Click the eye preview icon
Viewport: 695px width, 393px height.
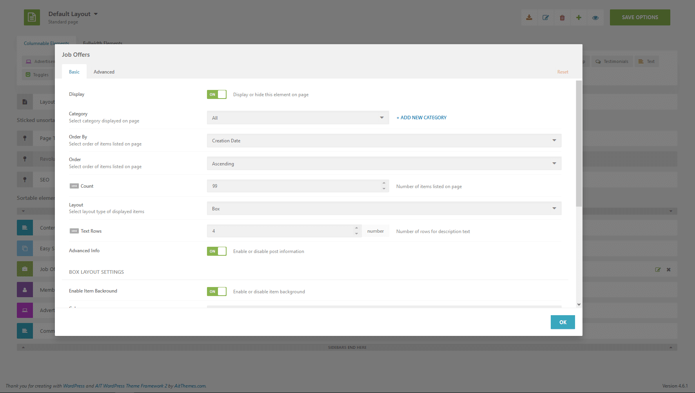pyautogui.click(x=595, y=18)
